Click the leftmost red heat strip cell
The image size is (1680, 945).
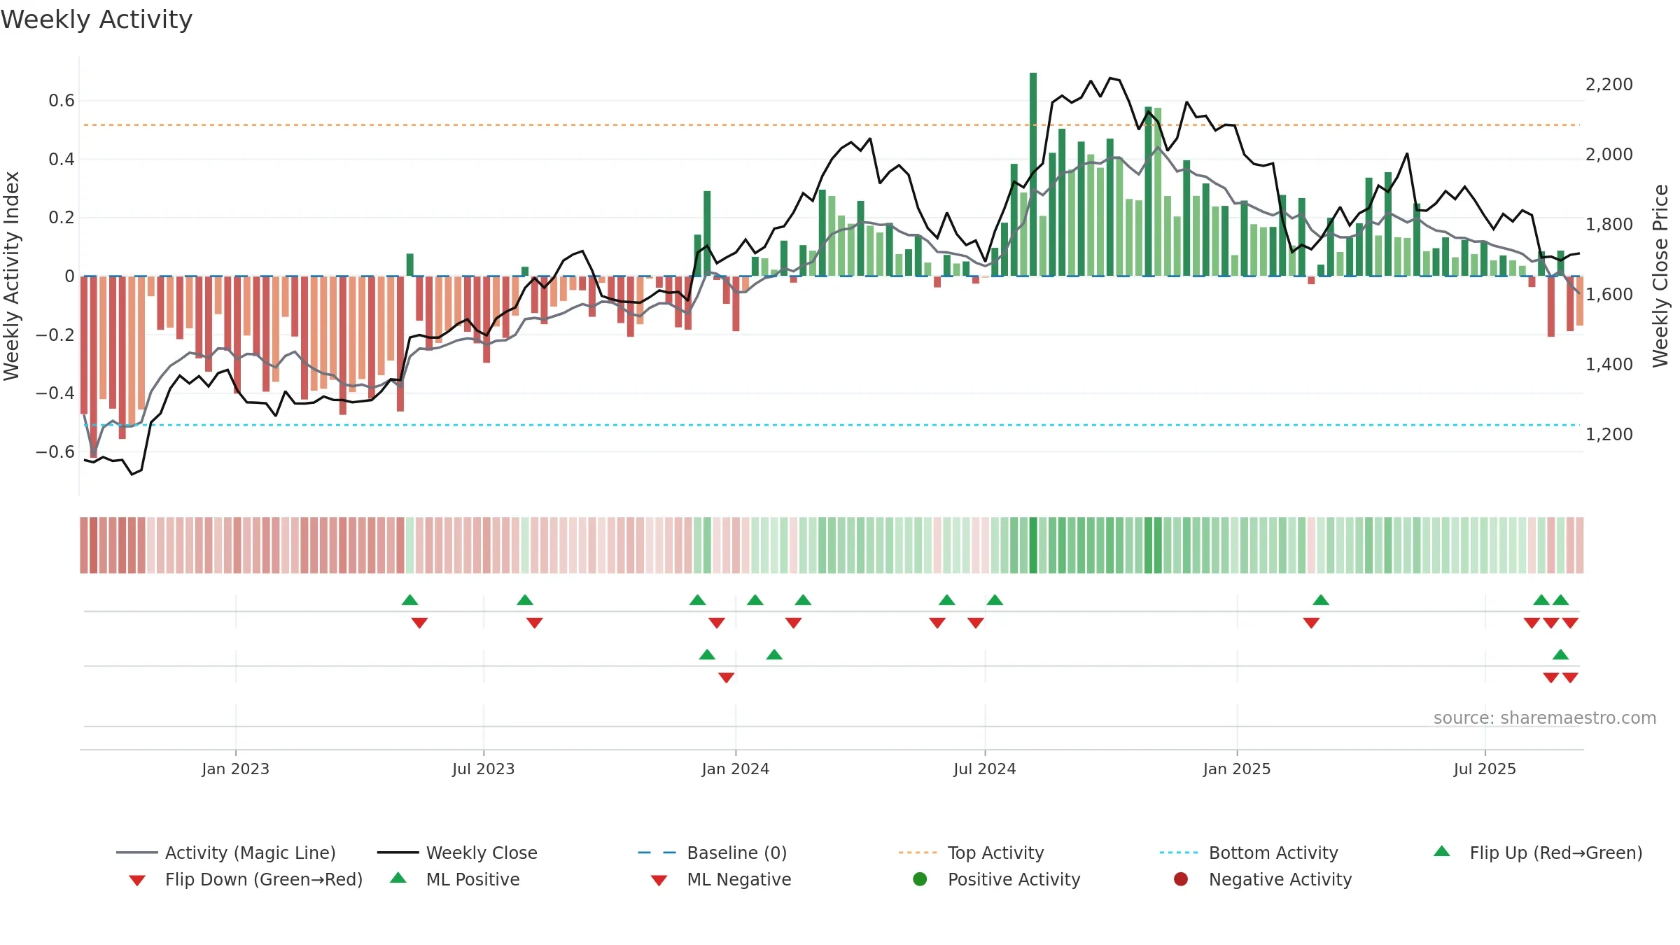84,545
